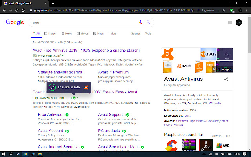251x157 pixels.
Task: Click the shield badge beside Avast Security for Mac
Action: click(x=142, y=147)
